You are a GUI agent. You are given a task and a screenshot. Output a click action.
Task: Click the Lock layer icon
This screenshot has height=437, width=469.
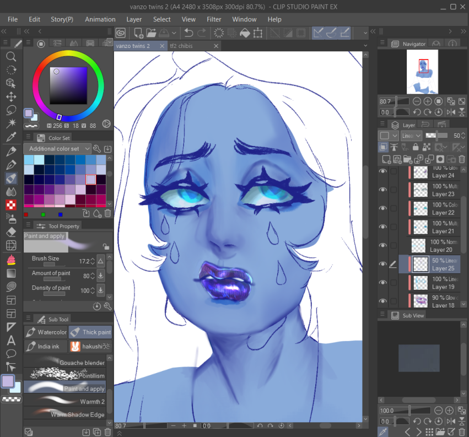pos(416,147)
